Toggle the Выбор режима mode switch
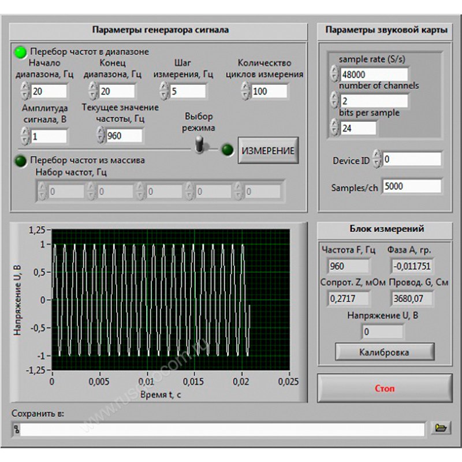 coord(200,145)
